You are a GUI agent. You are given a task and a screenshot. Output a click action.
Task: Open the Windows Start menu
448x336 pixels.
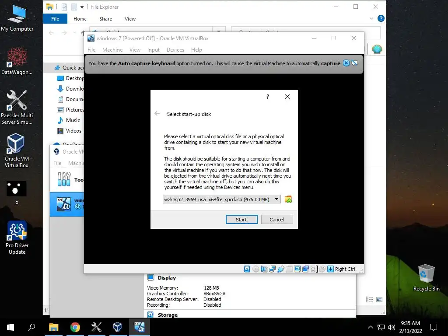[10, 327]
